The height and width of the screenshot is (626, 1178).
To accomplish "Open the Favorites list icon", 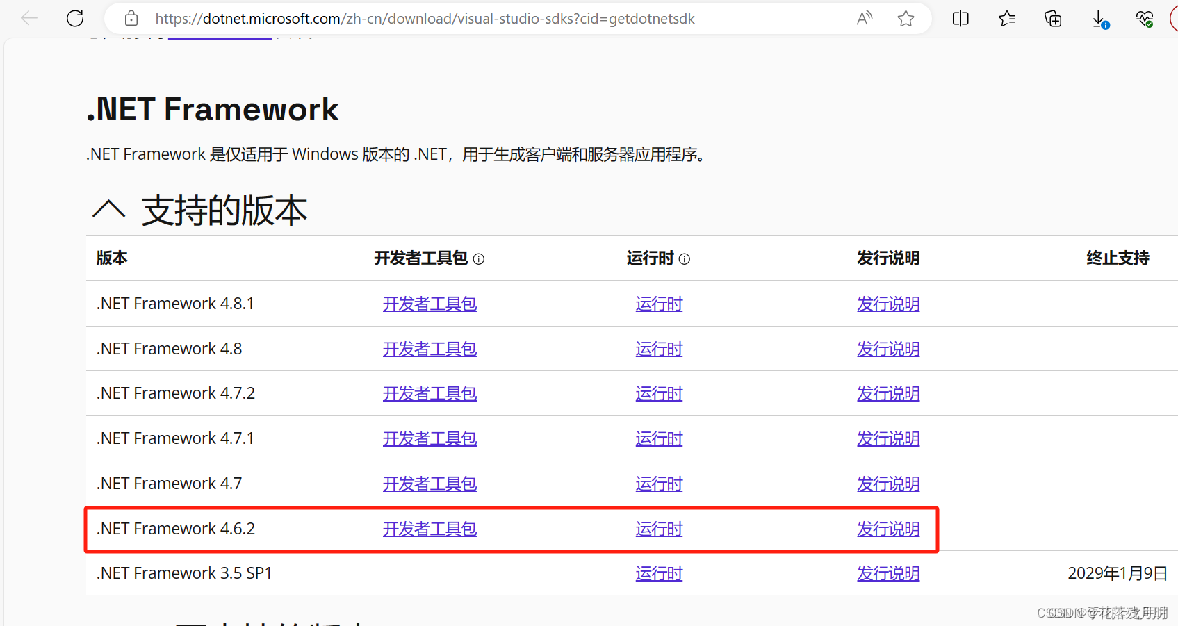I will point(1007,19).
